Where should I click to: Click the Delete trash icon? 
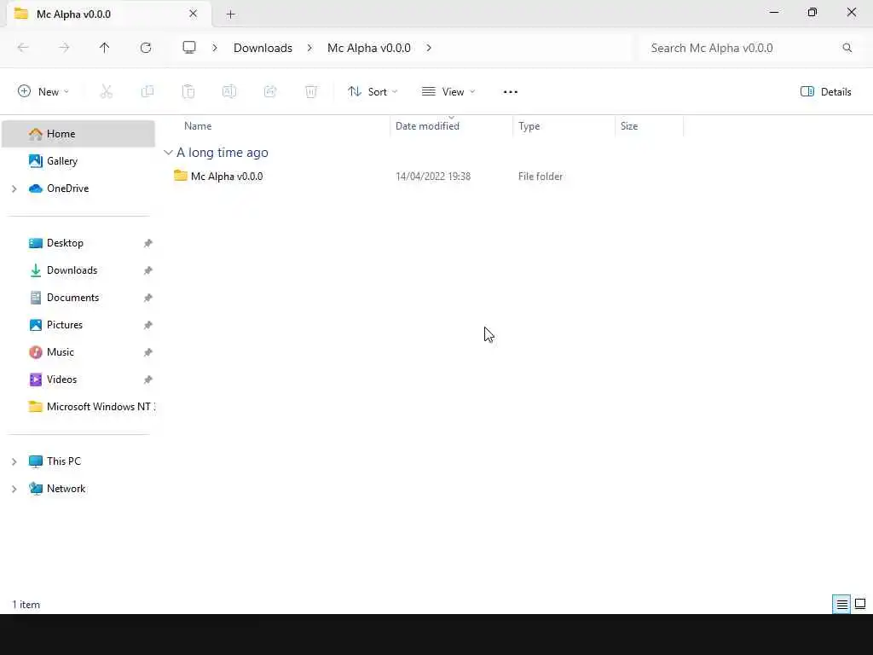click(x=311, y=91)
